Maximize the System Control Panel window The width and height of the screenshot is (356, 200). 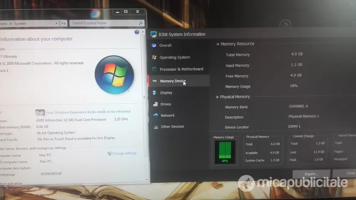126,12
